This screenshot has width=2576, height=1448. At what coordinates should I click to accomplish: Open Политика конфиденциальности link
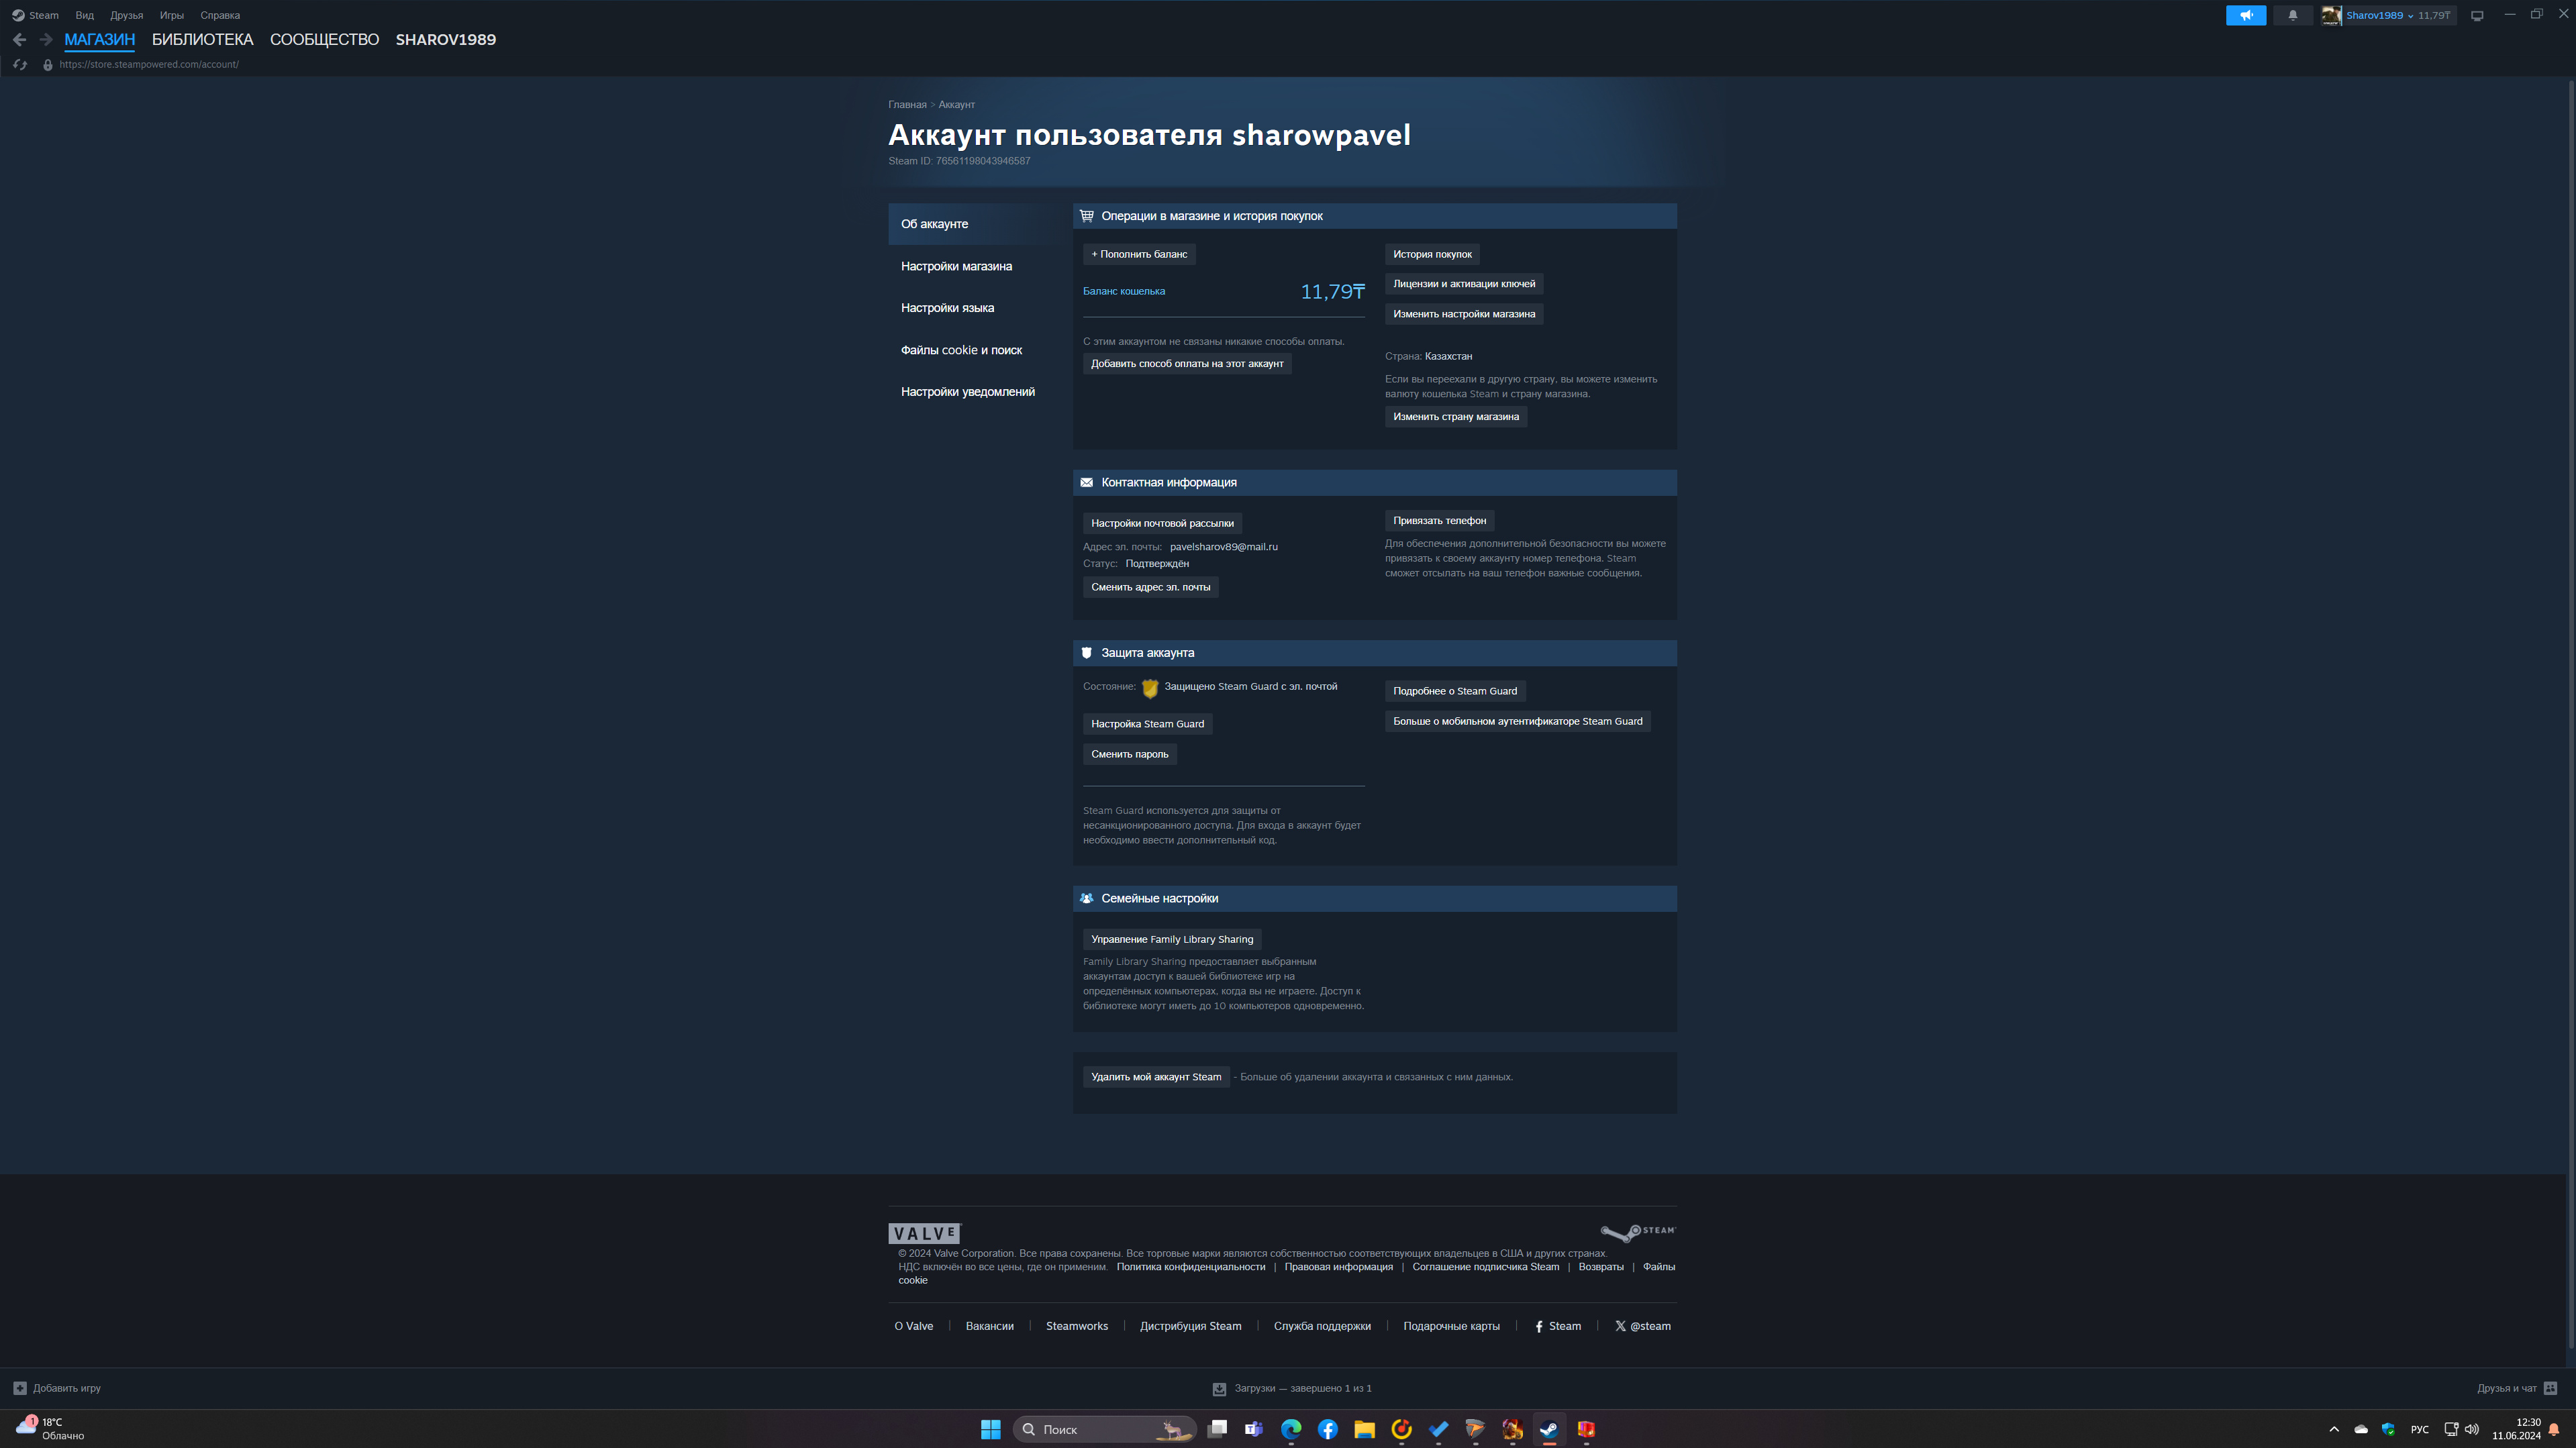(x=1190, y=1267)
